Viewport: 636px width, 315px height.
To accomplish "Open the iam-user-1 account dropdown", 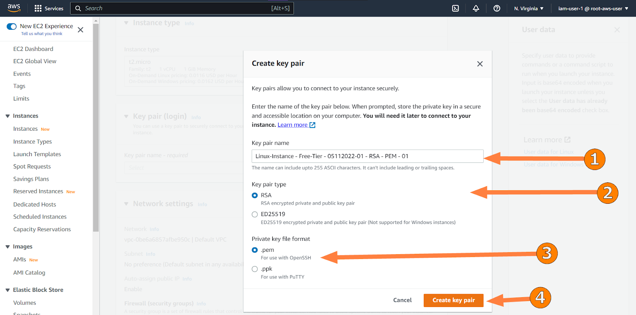I will (x=593, y=8).
